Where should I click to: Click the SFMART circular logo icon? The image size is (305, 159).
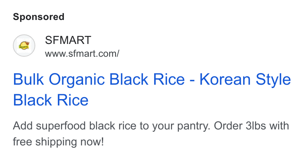24,46
